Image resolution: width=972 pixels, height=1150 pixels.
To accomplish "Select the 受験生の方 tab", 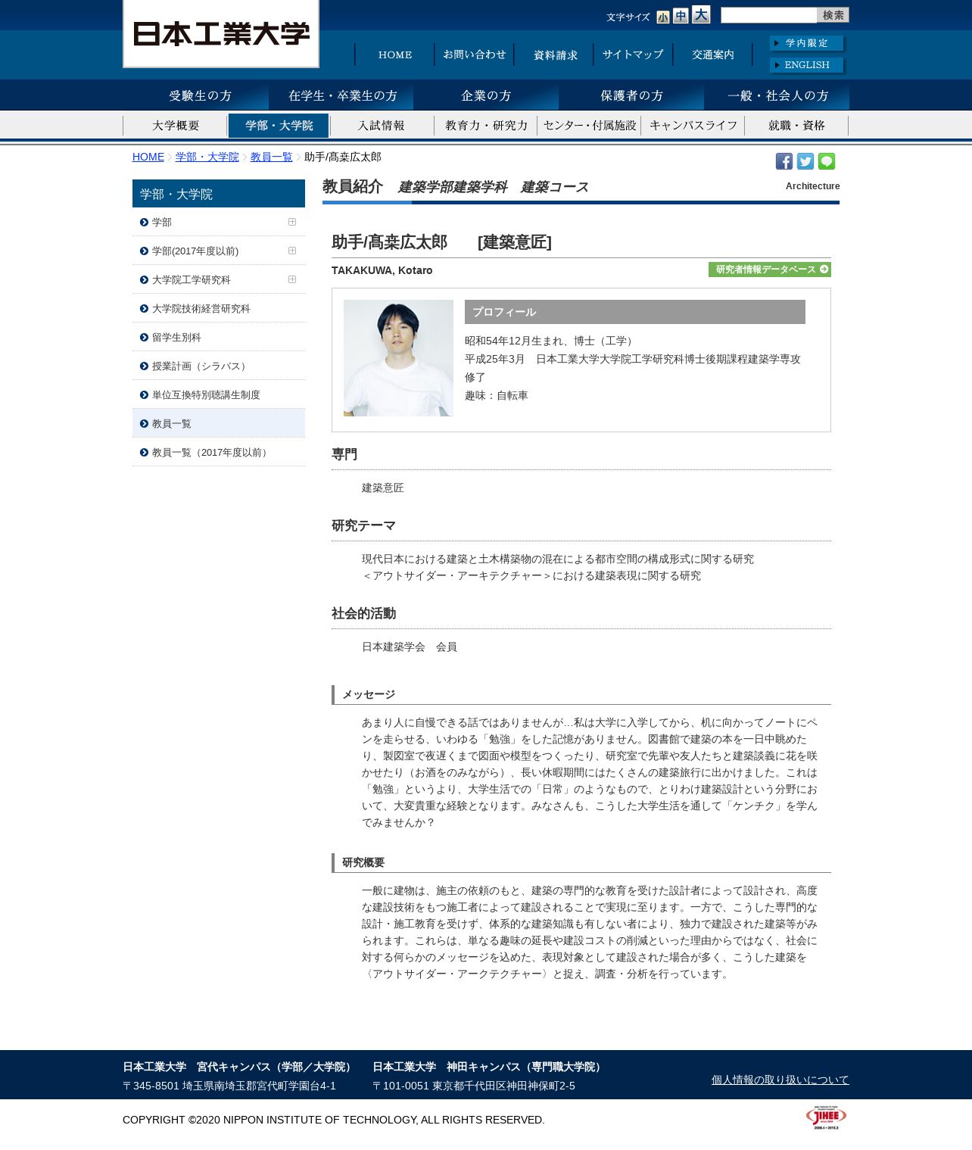I will pos(196,96).
